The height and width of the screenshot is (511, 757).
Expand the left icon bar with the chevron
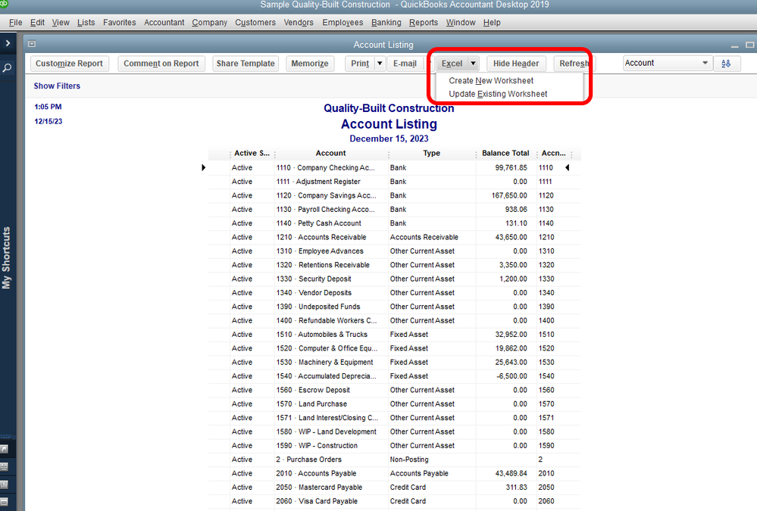[8, 43]
